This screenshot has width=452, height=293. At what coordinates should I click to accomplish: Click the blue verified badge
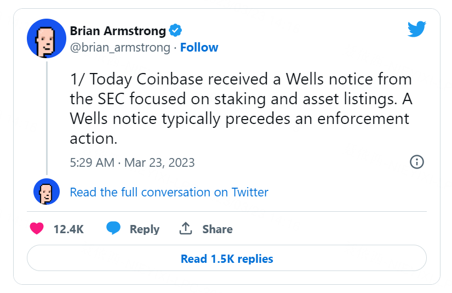pos(175,30)
